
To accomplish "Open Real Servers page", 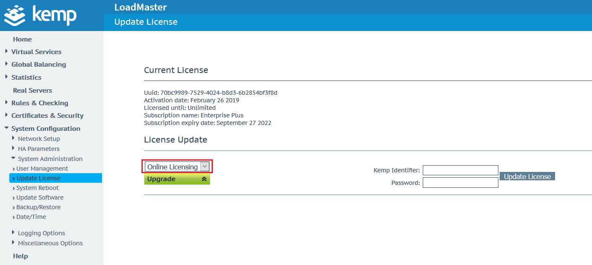I will coord(32,91).
